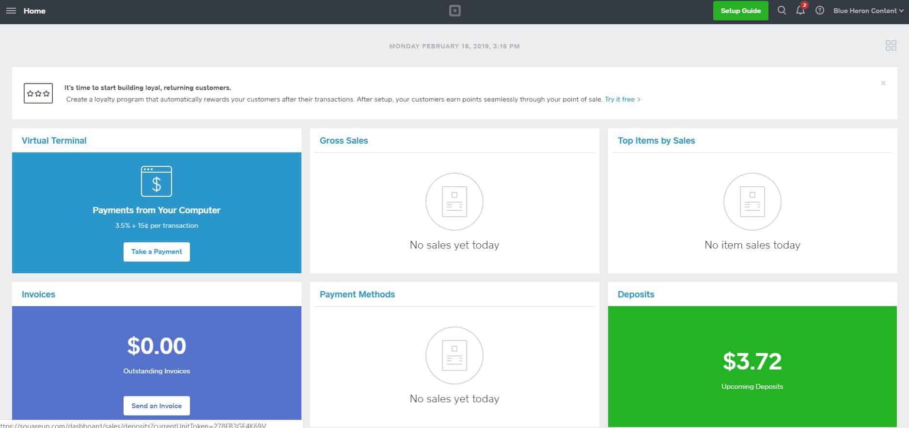Open the Deposits heading link
909x428 pixels.
tap(636, 295)
